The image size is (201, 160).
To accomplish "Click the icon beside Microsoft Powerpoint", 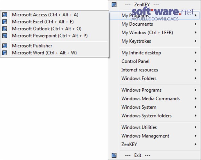I will (x=5, y=36).
